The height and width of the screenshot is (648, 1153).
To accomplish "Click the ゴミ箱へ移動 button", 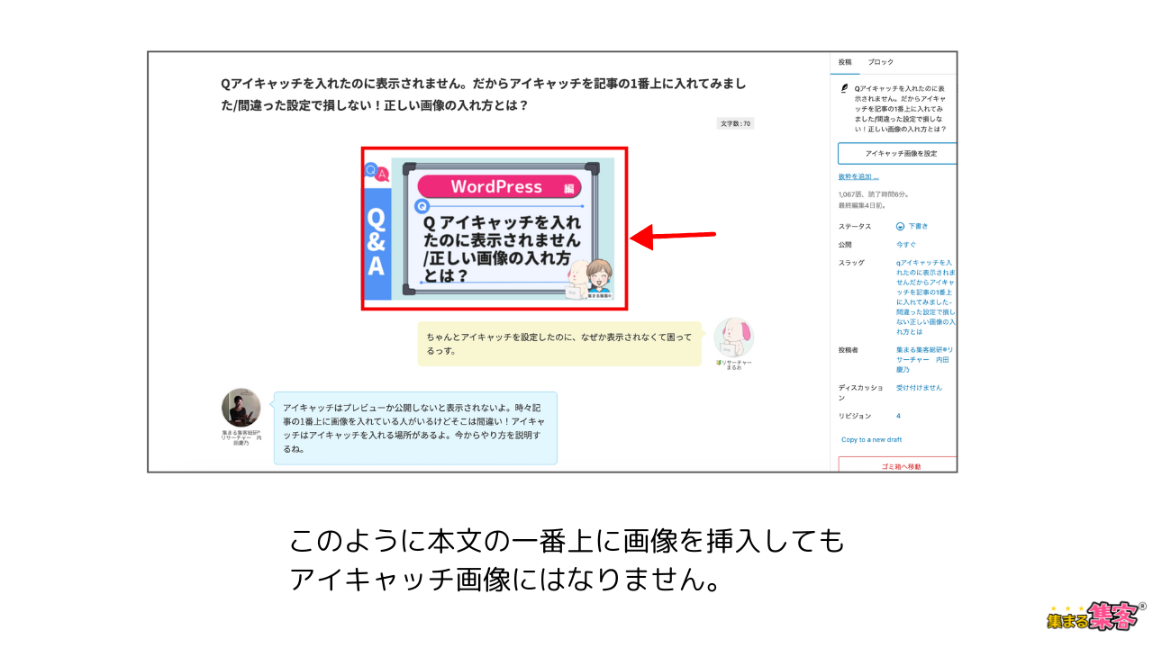I will pos(897,464).
